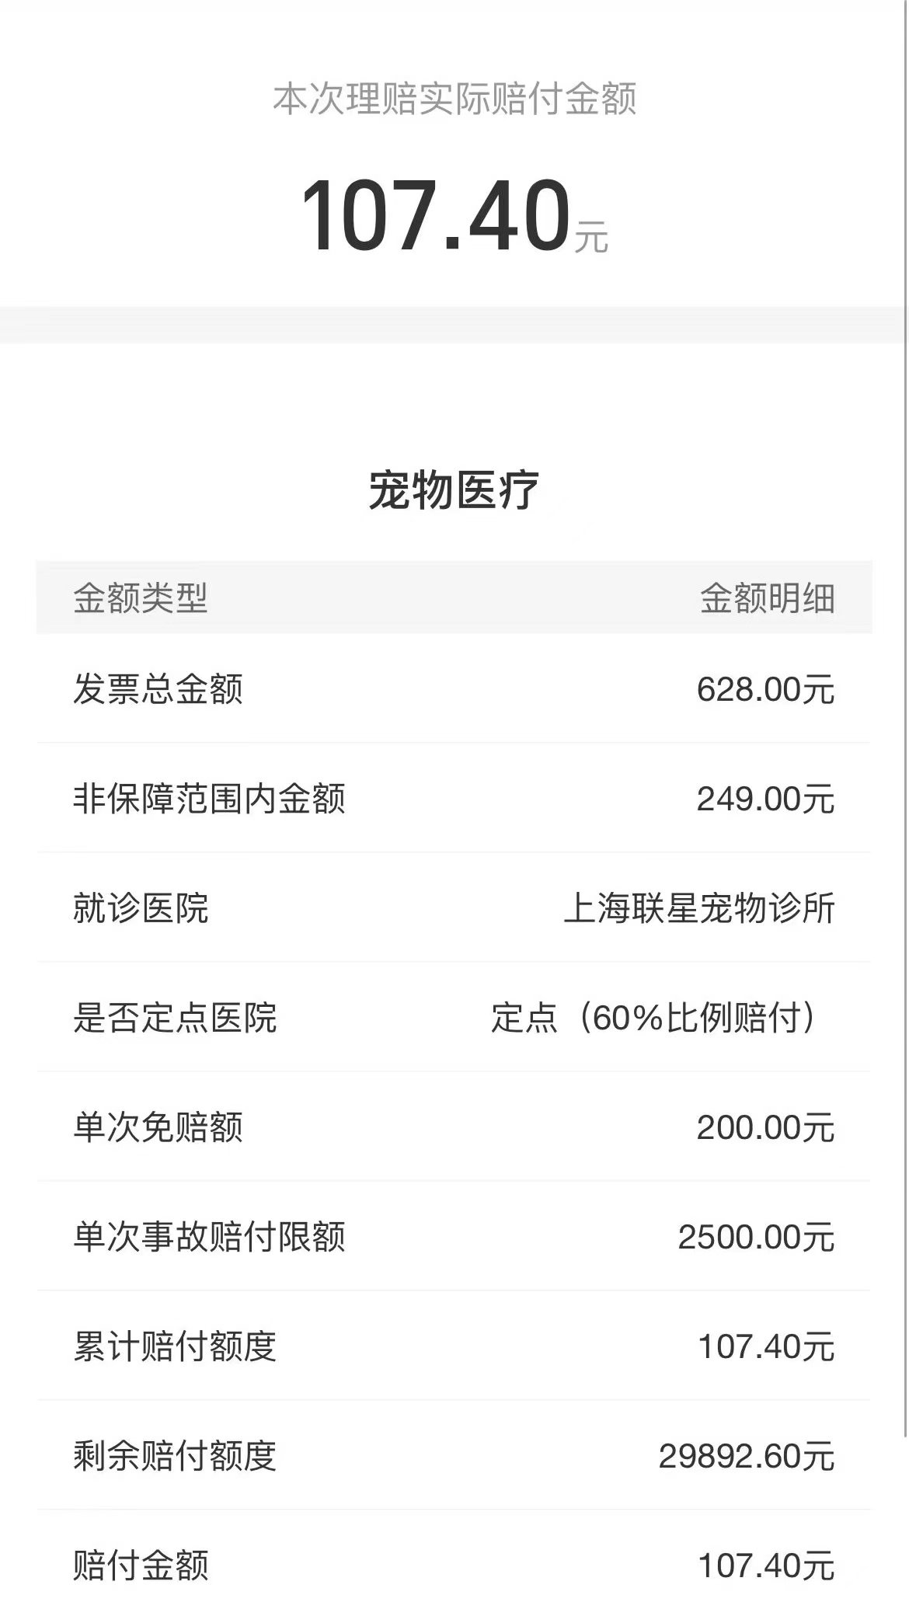The width and height of the screenshot is (909, 1616).
Task: Click the 2500.00元 limit value
Action: [756, 1237]
